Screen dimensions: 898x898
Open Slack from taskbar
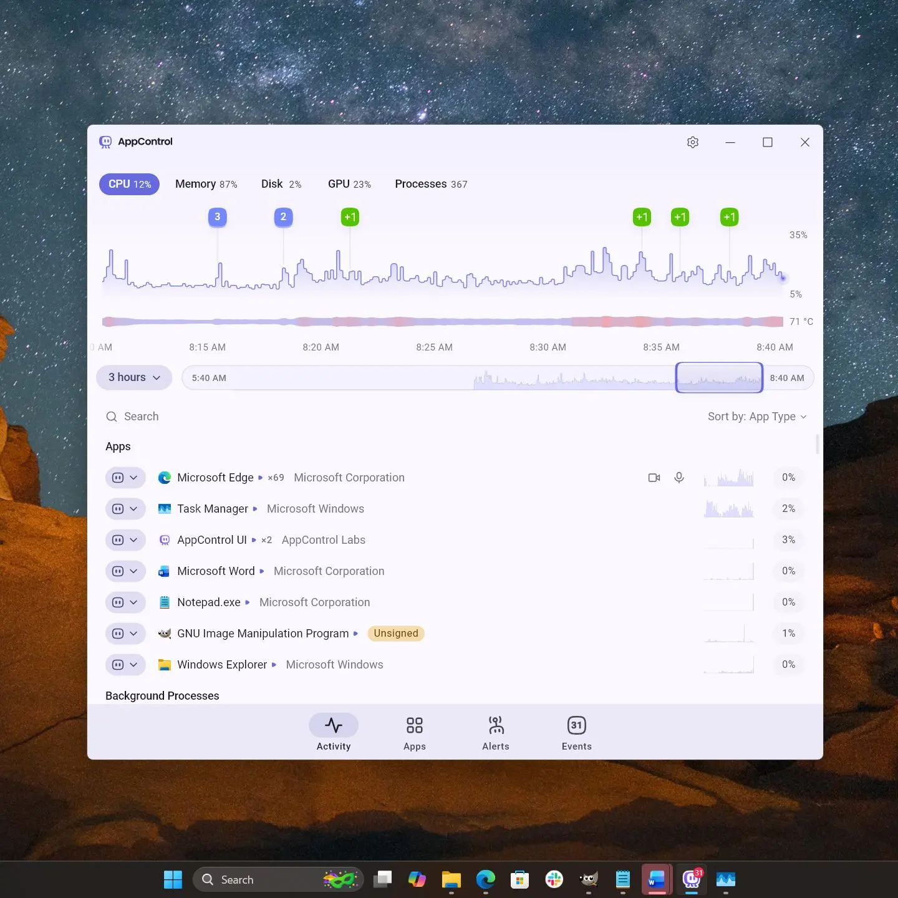(x=554, y=879)
